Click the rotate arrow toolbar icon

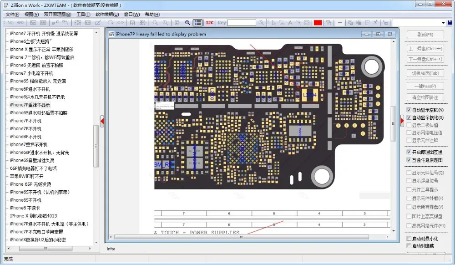pos(111,23)
